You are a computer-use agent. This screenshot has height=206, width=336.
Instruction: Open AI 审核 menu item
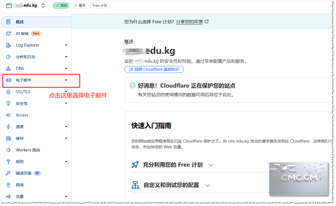point(36,34)
